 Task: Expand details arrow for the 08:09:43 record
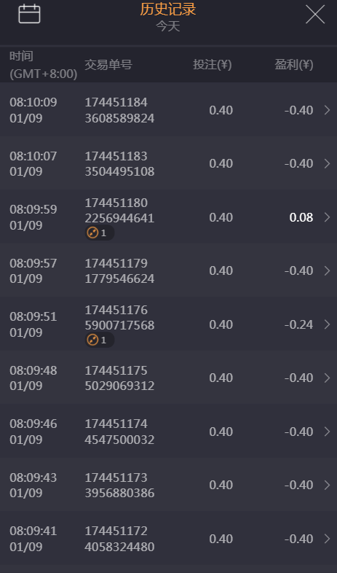click(327, 485)
